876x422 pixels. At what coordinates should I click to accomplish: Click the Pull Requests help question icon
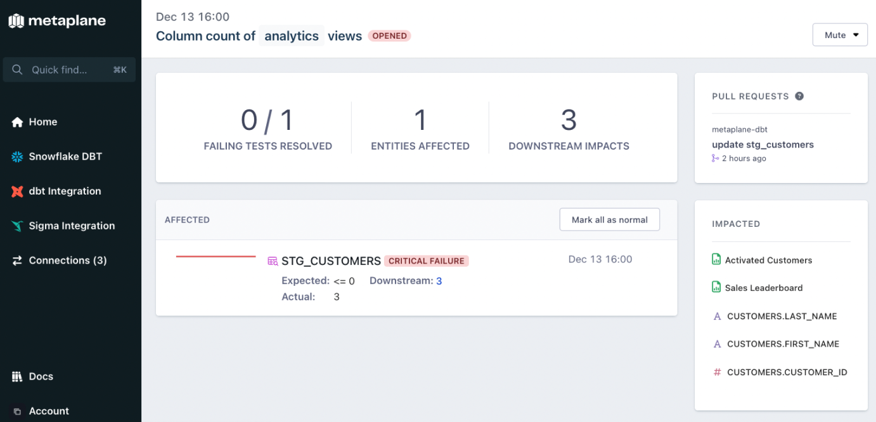click(799, 96)
